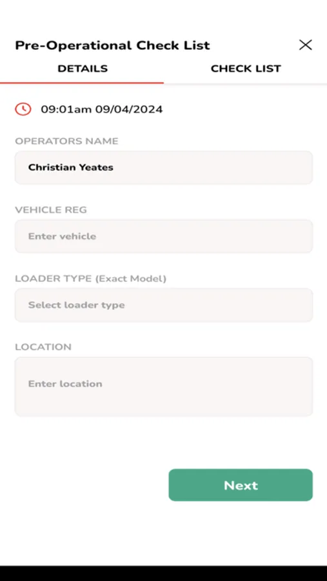
Task: Click the LOADER TYPE label
Action: (x=54, y=279)
